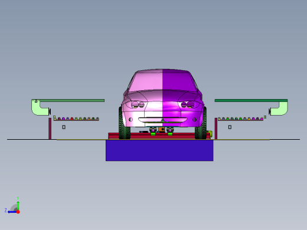Click the "Y" axis label
The width and height of the screenshot is (307, 230).
pos(18,198)
